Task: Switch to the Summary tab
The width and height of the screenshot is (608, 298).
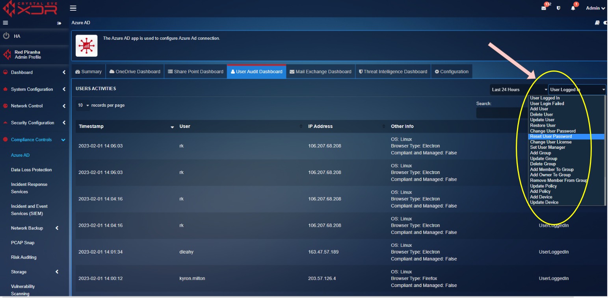Action: click(88, 72)
